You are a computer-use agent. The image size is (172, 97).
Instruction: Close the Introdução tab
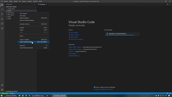pos(46,4)
